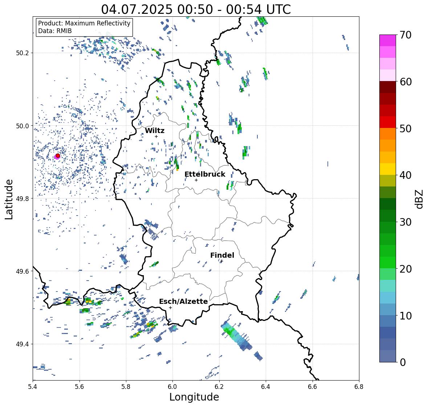The image size is (428, 406).
Task: Click the Esch/Alzette station label
Action: click(x=183, y=301)
